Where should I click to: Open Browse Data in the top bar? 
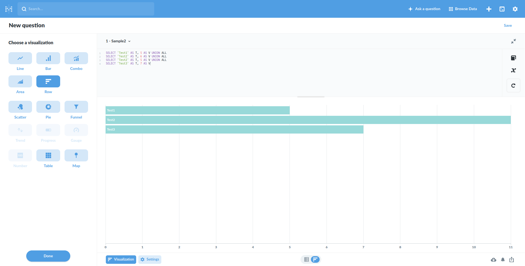tap(462, 9)
